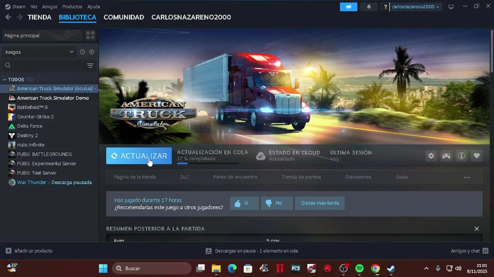
Task: Click the announcements megaphone button
Action: pos(349,7)
